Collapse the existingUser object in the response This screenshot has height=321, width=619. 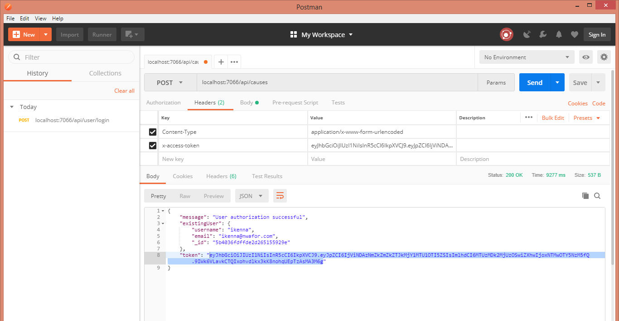(162, 223)
